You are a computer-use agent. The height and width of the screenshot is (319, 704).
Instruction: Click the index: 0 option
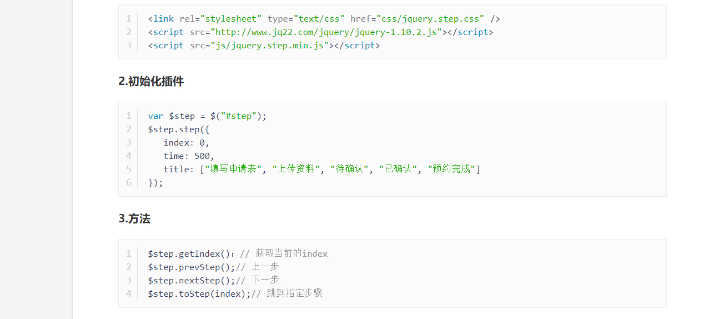(x=186, y=143)
